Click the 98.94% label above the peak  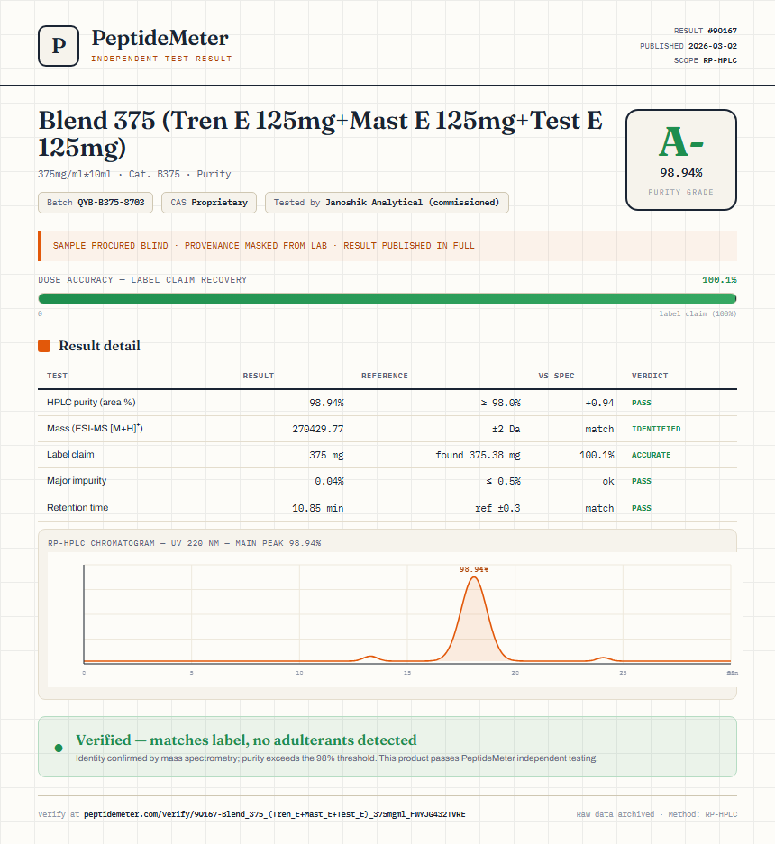click(x=474, y=569)
